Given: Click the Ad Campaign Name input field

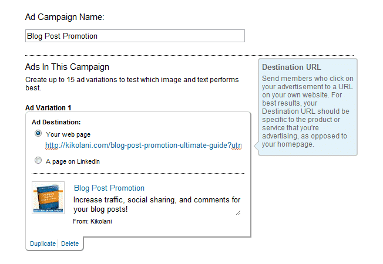Looking at the screenshot, I should click(x=135, y=36).
